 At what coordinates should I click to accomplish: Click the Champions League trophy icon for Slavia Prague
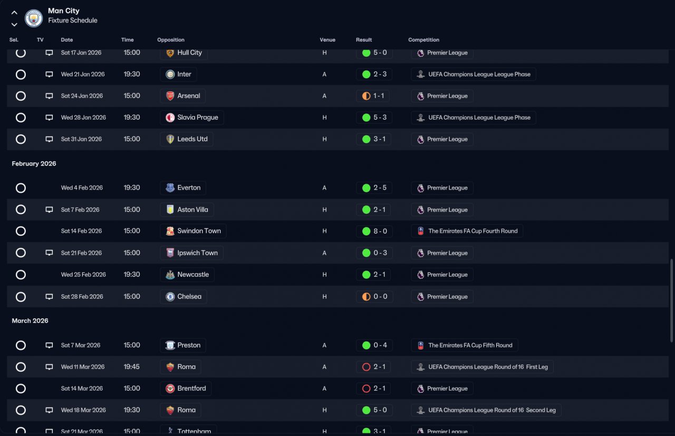(x=420, y=118)
